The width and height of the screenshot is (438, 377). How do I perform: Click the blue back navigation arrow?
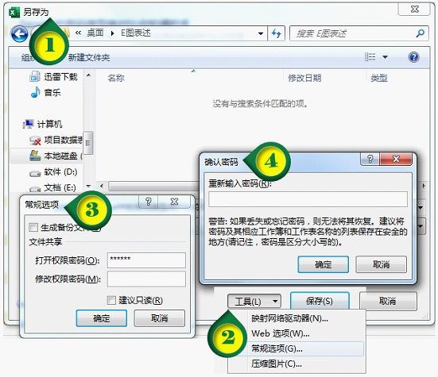click(20, 34)
